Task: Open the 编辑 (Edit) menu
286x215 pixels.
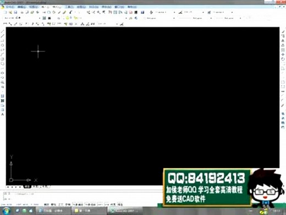Action: [22, 7]
